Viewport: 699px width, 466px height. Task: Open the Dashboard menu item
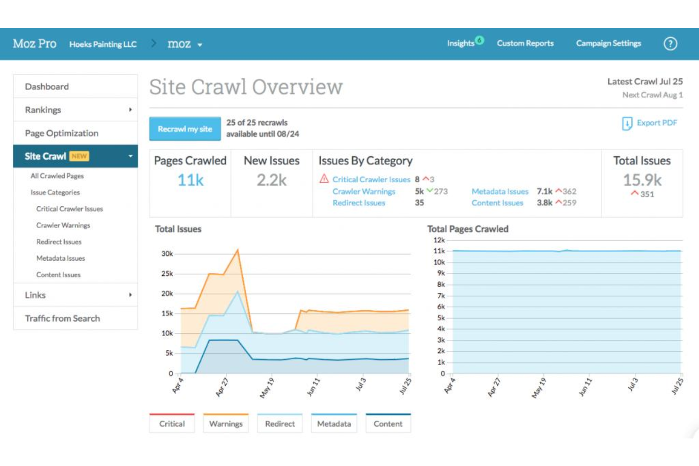[x=76, y=86]
